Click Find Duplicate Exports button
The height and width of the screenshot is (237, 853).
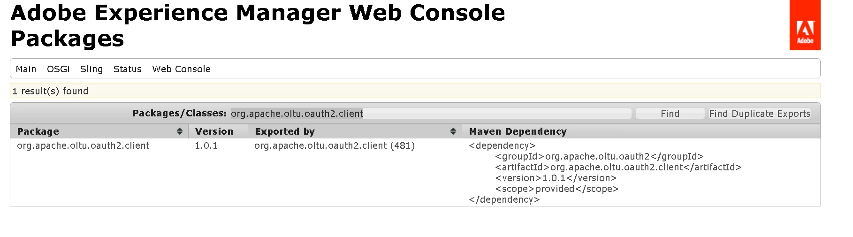pos(760,114)
